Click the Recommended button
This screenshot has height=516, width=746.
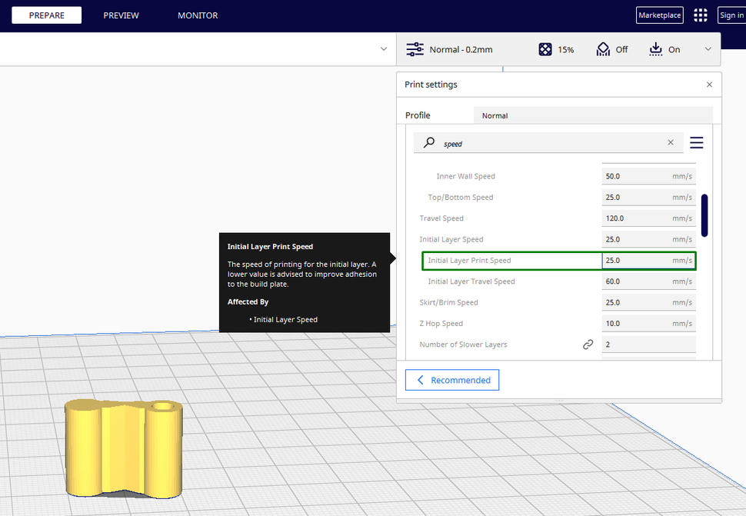pyautogui.click(x=452, y=380)
